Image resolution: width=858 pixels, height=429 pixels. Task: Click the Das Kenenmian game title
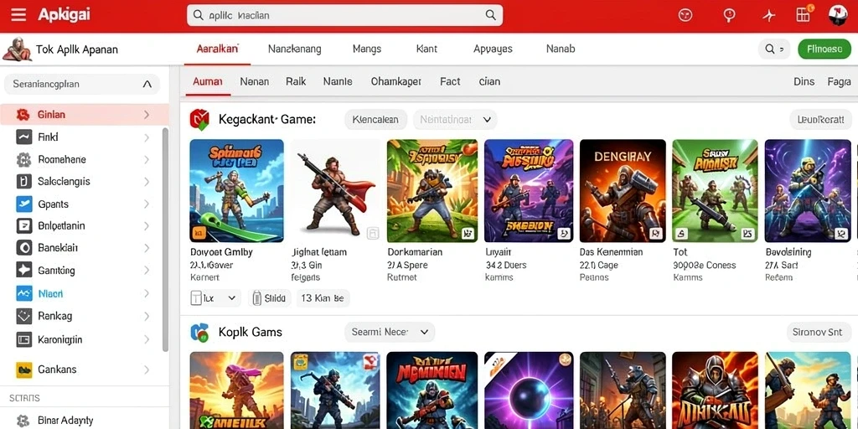point(611,252)
